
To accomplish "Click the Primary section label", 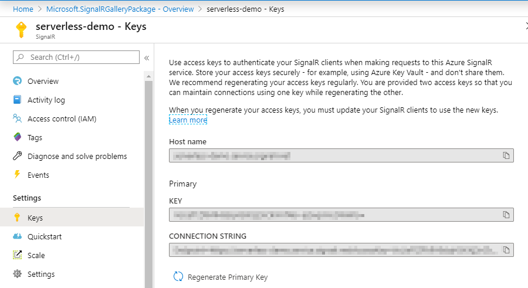I will coord(183,184).
